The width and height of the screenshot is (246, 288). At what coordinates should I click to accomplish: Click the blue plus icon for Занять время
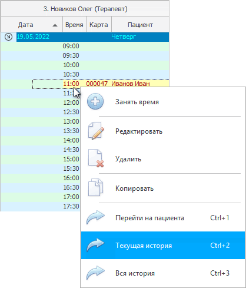pos(95,101)
